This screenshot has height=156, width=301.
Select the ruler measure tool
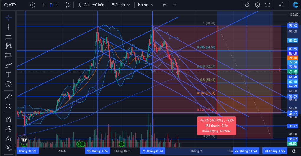pos(9,97)
